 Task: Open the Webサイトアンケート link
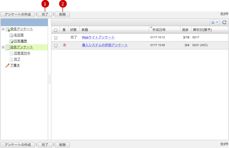(98, 37)
